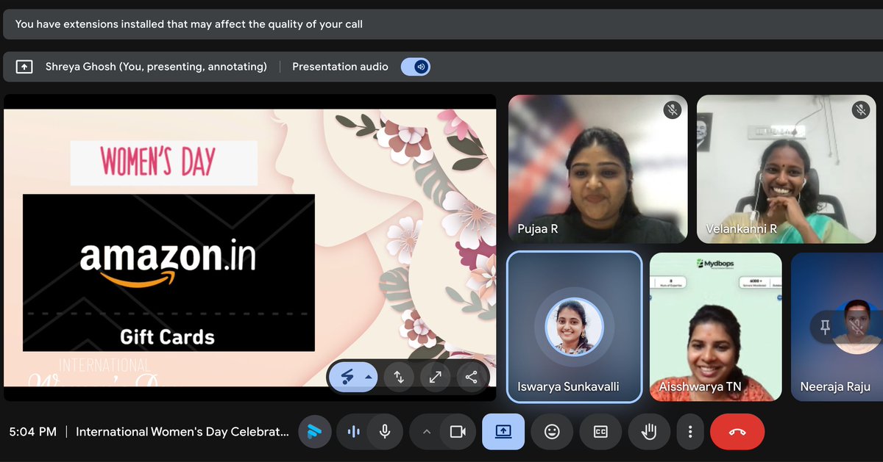Expand the presentation to full view
This screenshot has height=462, width=883.
click(x=435, y=377)
